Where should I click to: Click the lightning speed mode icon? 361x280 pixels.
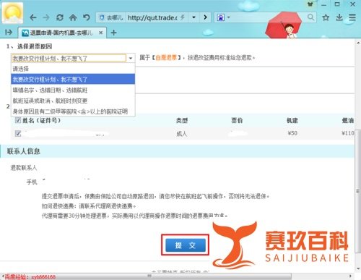coord(183,17)
